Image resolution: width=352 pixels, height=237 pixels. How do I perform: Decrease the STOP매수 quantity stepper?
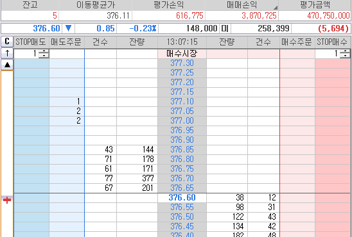345,56
